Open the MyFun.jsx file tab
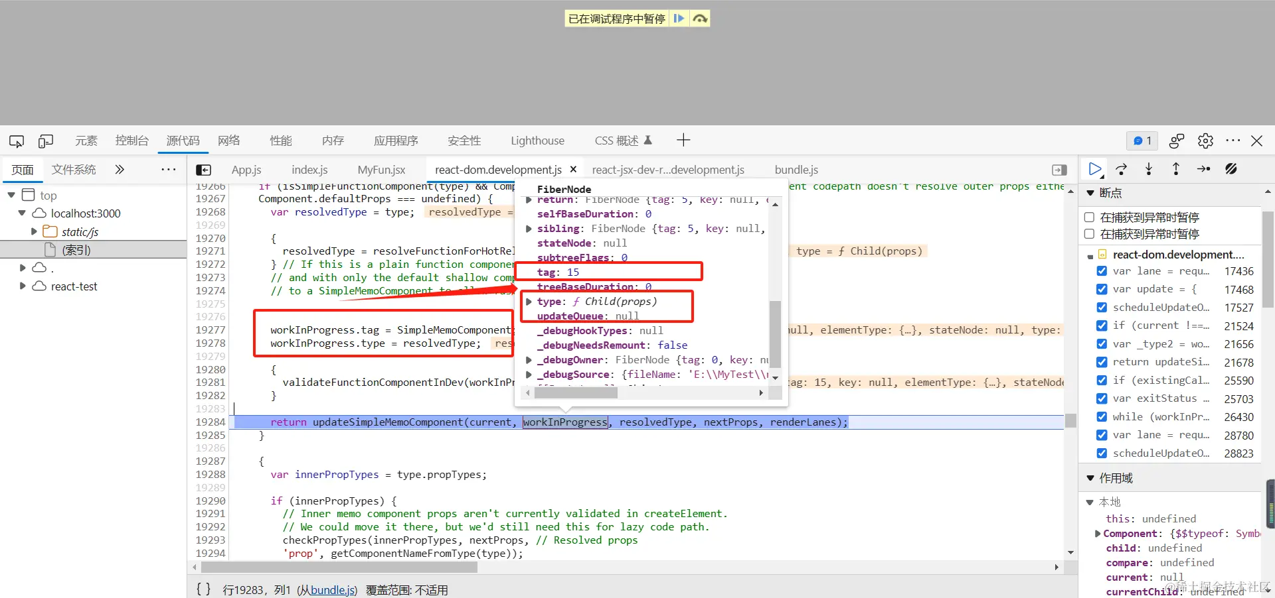This screenshot has height=598, width=1275. tap(381, 170)
